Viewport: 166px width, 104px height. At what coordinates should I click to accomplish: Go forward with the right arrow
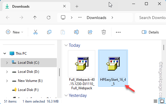(x=21, y=18)
